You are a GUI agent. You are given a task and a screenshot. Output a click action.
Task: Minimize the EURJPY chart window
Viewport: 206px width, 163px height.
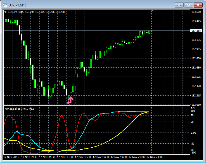tap(179, 5)
